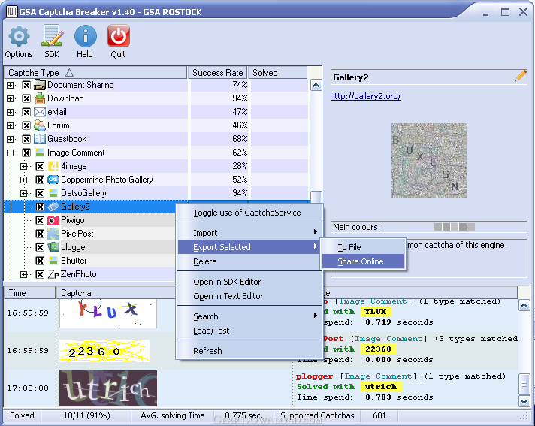Screen dimensions: 535x426
Task: Open the Options gear icon
Action: coord(19,36)
